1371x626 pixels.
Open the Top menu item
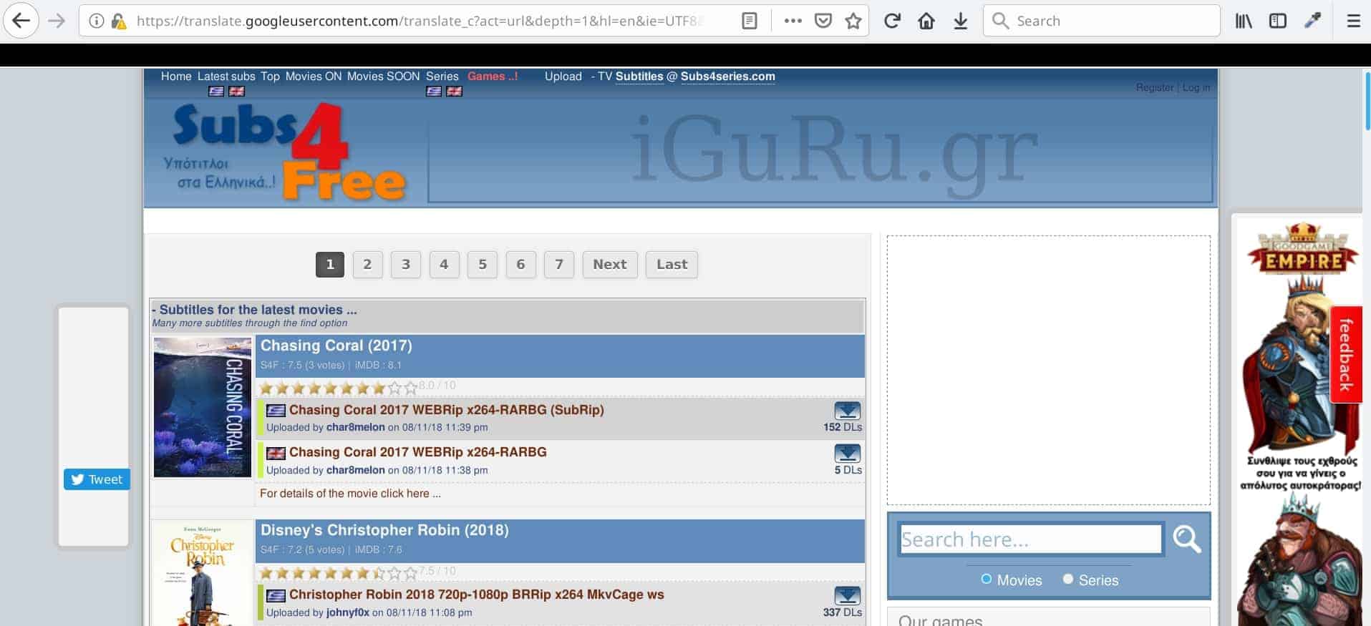270,77
